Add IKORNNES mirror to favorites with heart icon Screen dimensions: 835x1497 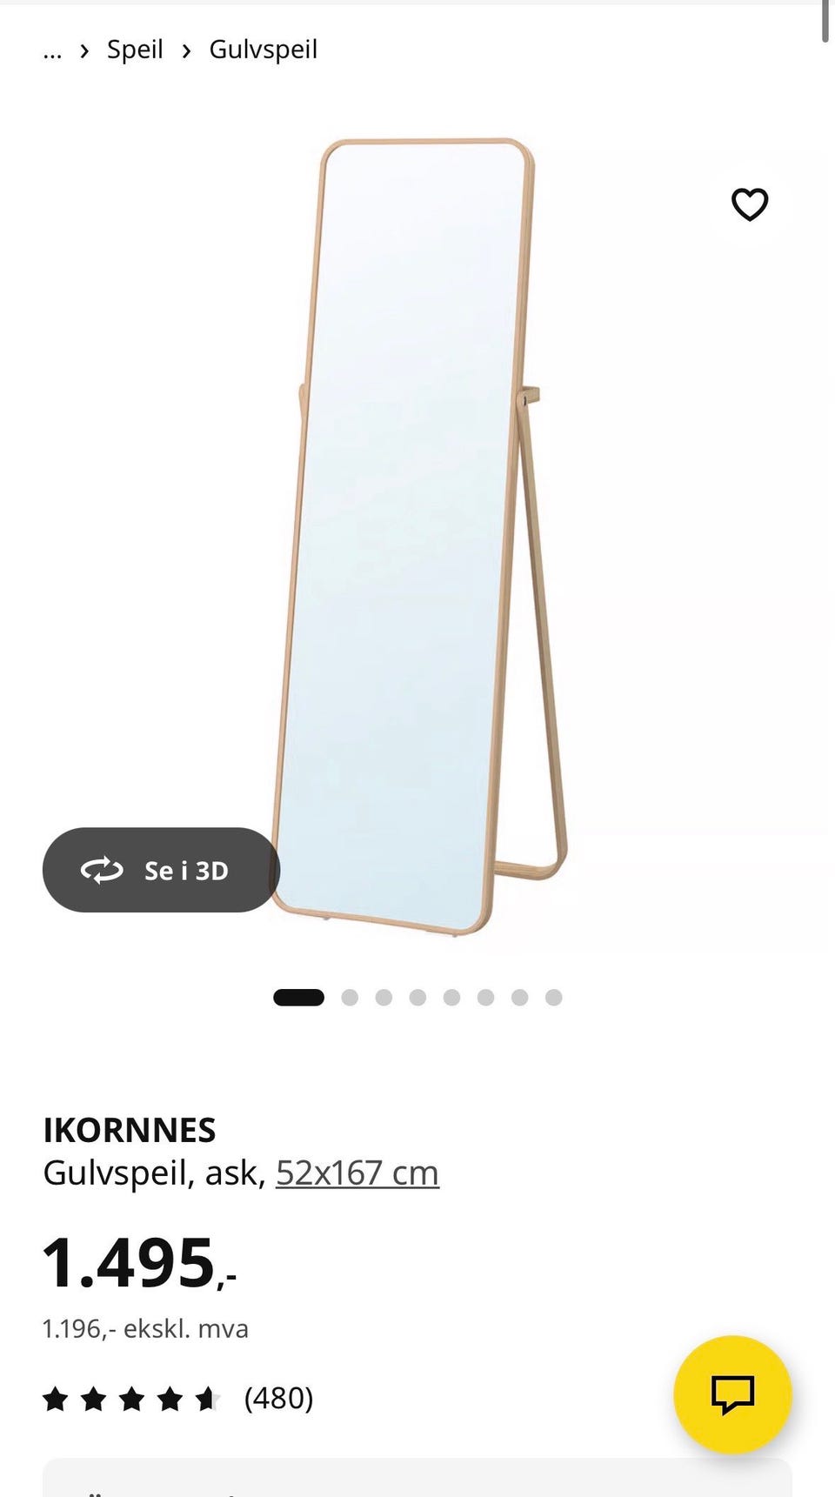click(749, 204)
